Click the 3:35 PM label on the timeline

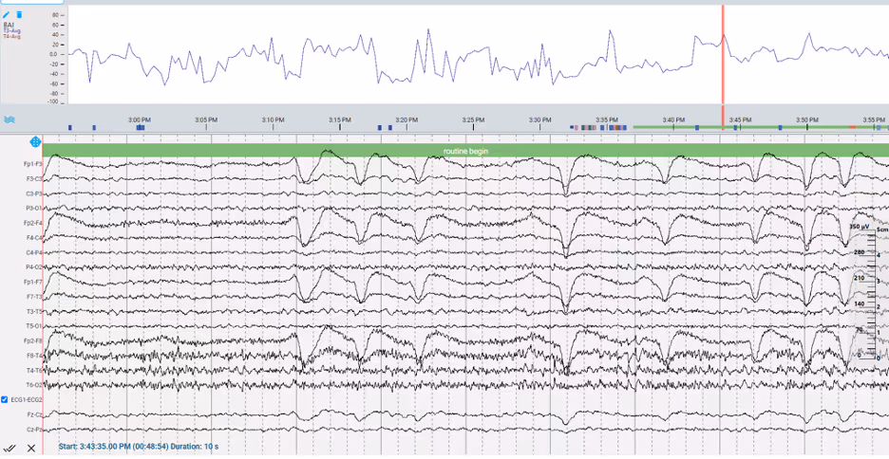[x=607, y=120]
